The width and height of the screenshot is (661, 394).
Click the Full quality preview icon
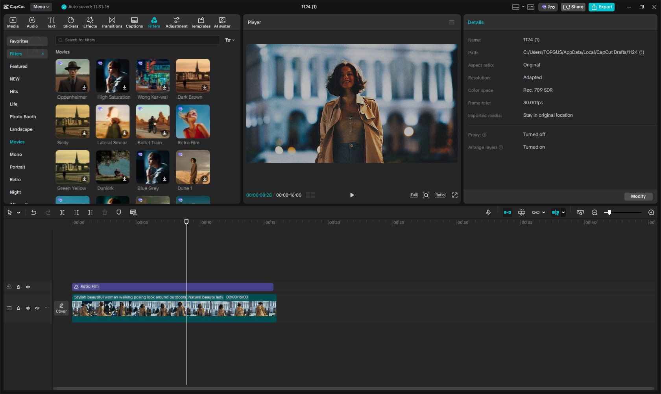(x=414, y=195)
